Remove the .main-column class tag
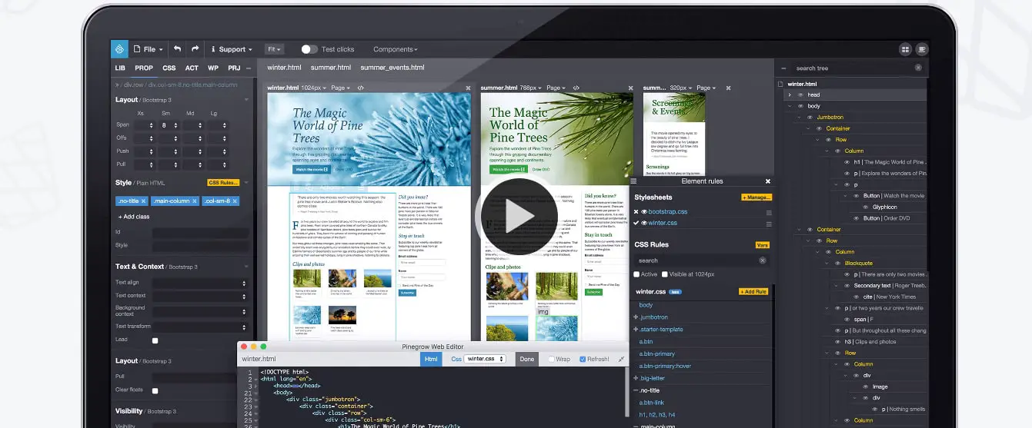This screenshot has width=1032, height=428. (195, 201)
